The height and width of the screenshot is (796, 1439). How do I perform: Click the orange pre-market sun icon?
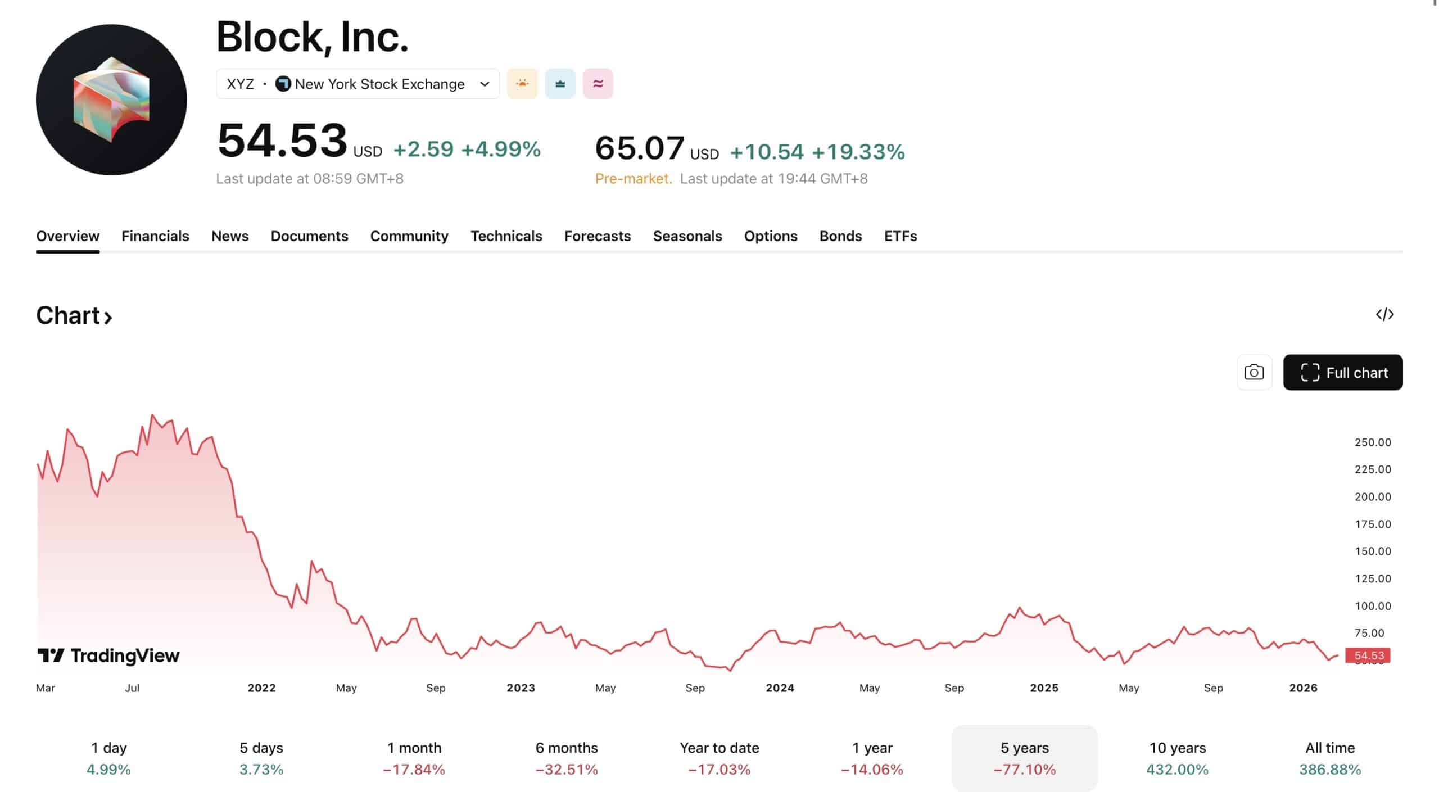tap(522, 84)
